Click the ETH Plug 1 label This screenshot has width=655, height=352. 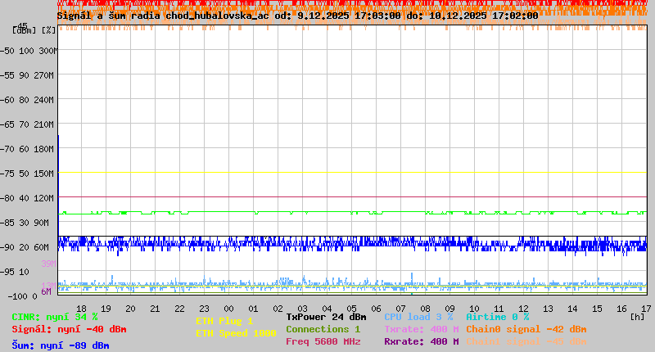point(224,321)
